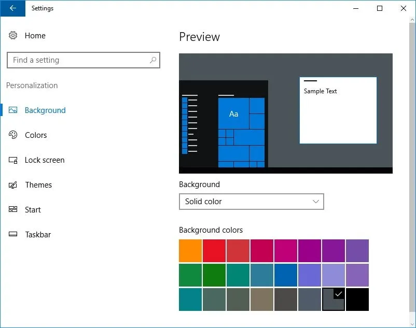Click the desktop preview thumbnail
The width and height of the screenshot is (416, 328).
(285, 113)
